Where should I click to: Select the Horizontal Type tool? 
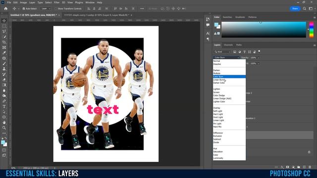pos(4,106)
